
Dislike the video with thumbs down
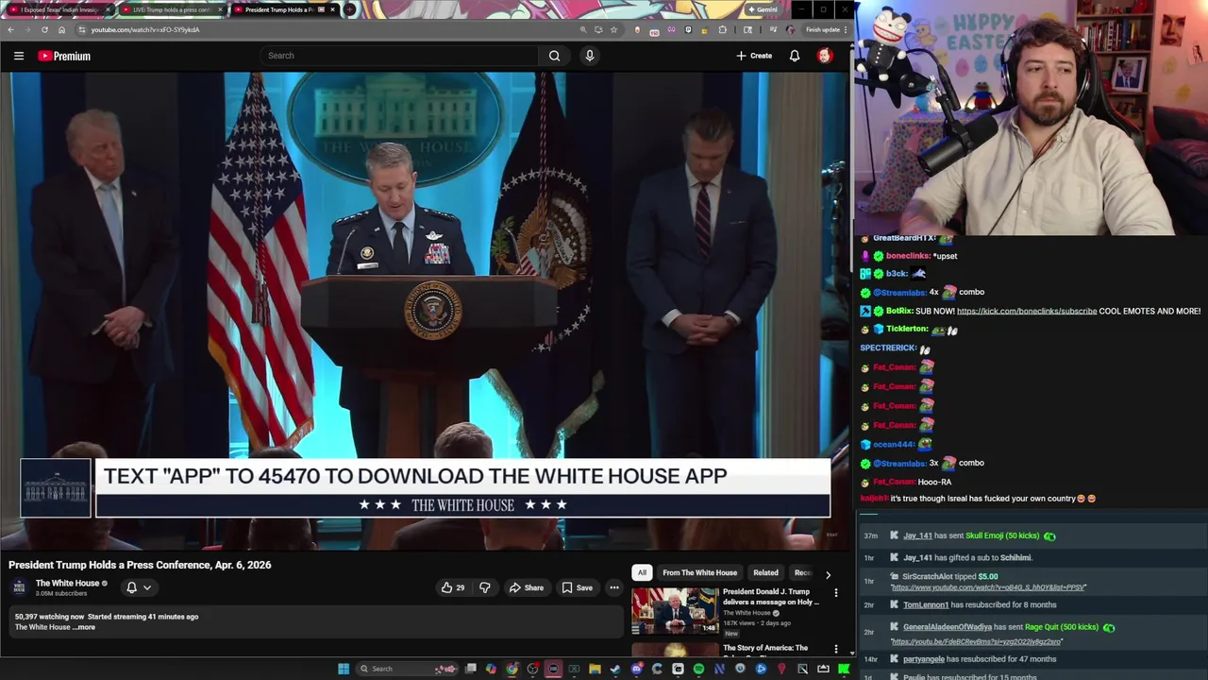click(485, 587)
